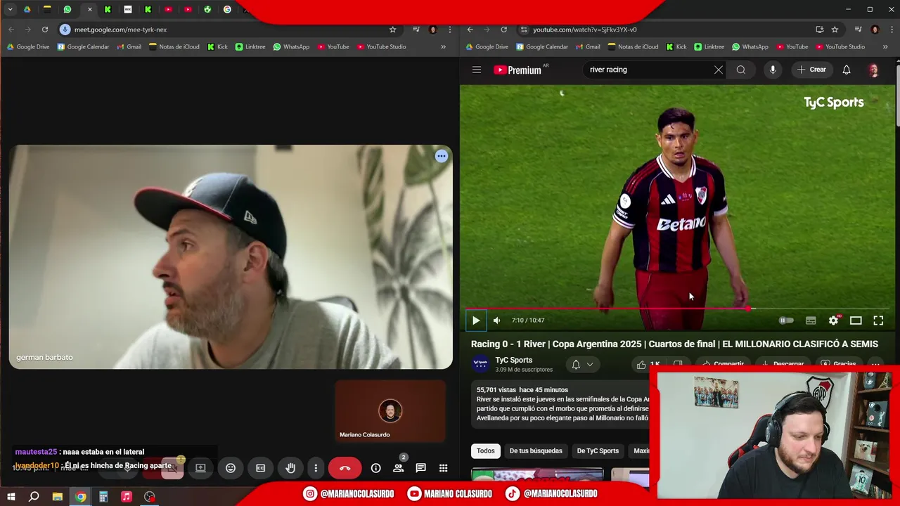900x506 pixels.
Task: Select Mariano Colasurdo self-view tile
Action: pyautogui.click(x=390, y=412)
